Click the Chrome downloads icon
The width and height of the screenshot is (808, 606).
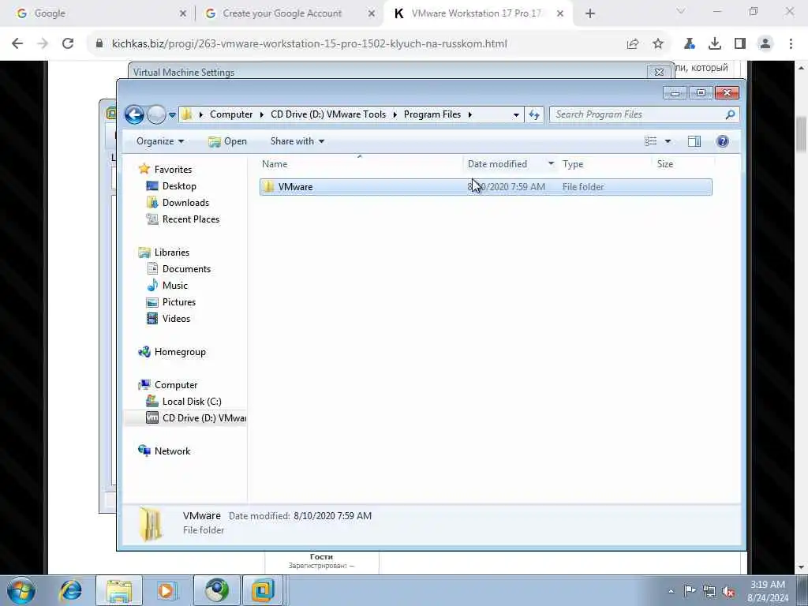pos(715,44)
